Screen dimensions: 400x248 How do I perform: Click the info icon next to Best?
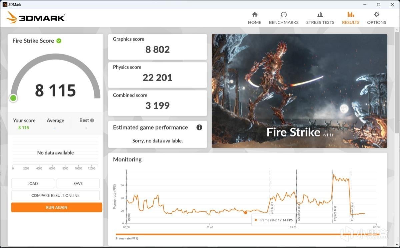click(x=92, y=121)
